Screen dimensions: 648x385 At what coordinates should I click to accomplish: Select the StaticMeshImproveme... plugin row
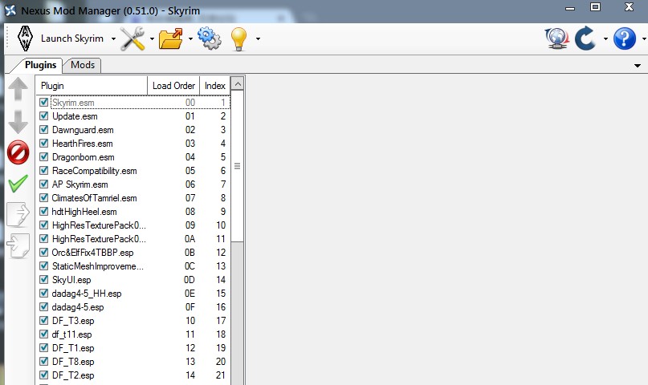click(x=133, y=266)
